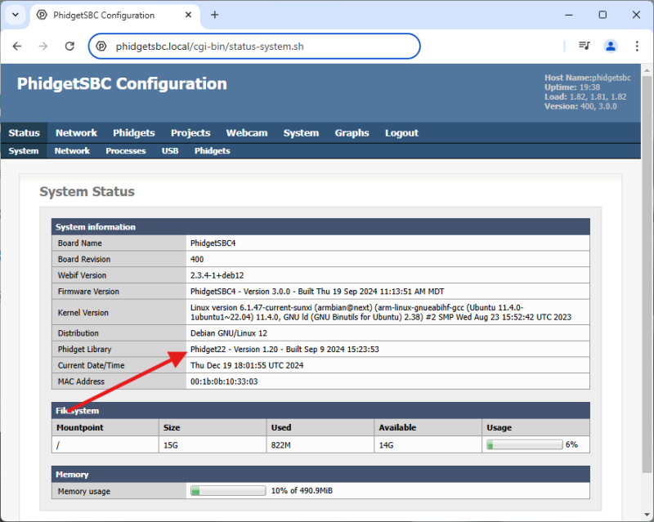
Task: Open the Projects page
Action: [x=190, y=132]
